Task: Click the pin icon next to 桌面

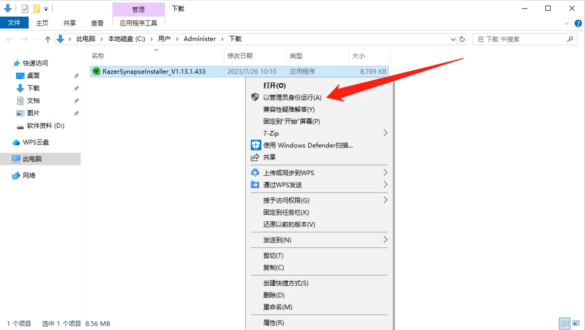Action: pyautogui.click(x=76, y=76)
